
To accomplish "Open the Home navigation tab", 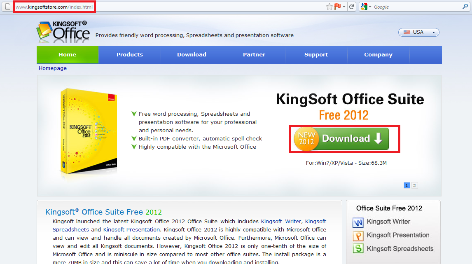I will 68,54.
